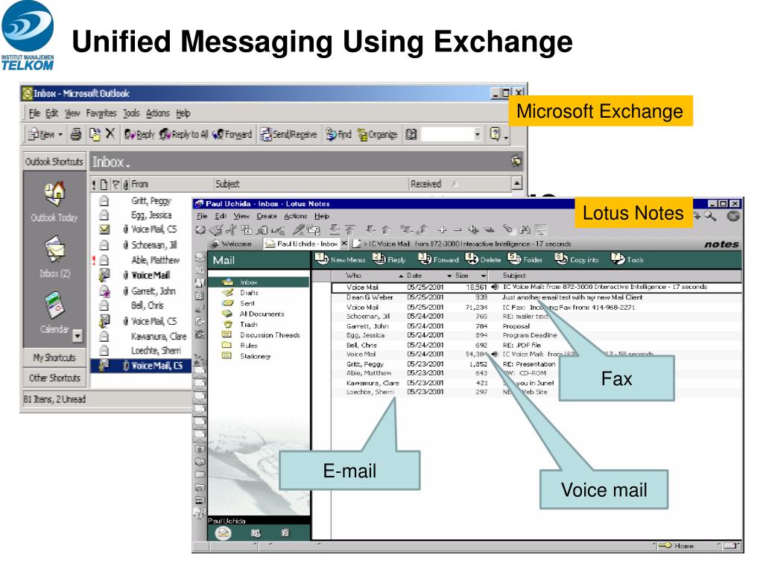This screenshot has height=572, width=763.
Task: Click Forward in Lotus Notes action bar
Action: (x=438, y=259)
